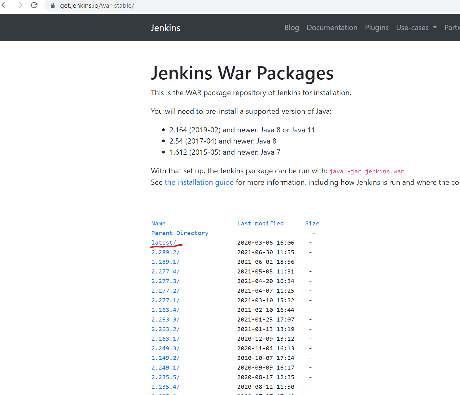Image resolution: width=460 pixels, height=395 pixels.
Task: Open the 2.263.2/ directory
Action: 165,329
